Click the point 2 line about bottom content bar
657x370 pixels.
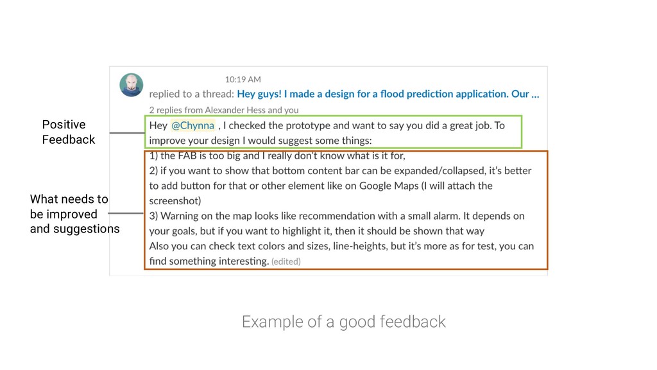(x=340, y=171)
